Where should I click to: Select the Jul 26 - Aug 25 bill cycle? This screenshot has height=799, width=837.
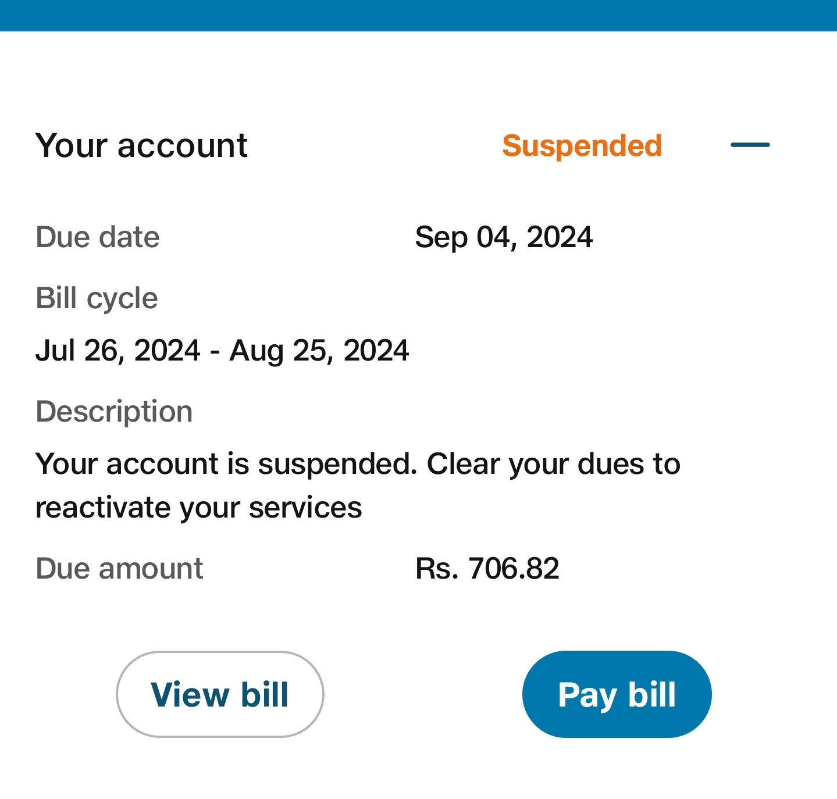pos(222,350)
